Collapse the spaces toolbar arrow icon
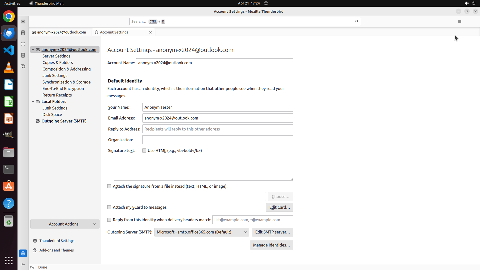 tap(23, 264)
